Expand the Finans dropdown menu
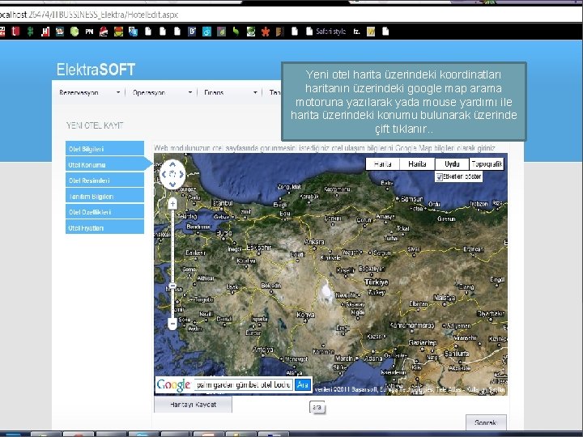Image resolution: width=583 pixels, height=437 pixels. (231, 92)
